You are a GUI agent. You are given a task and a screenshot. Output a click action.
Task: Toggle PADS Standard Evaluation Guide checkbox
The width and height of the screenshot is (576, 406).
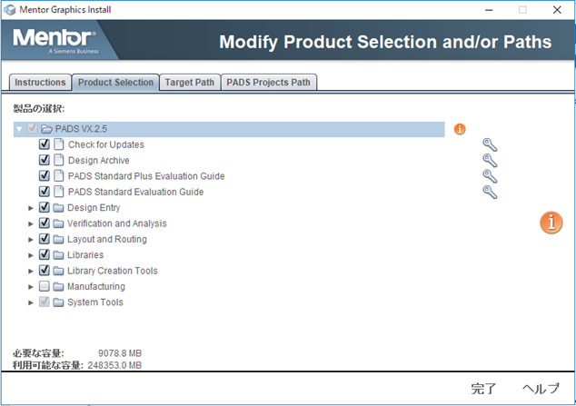(x=45, y=192)
